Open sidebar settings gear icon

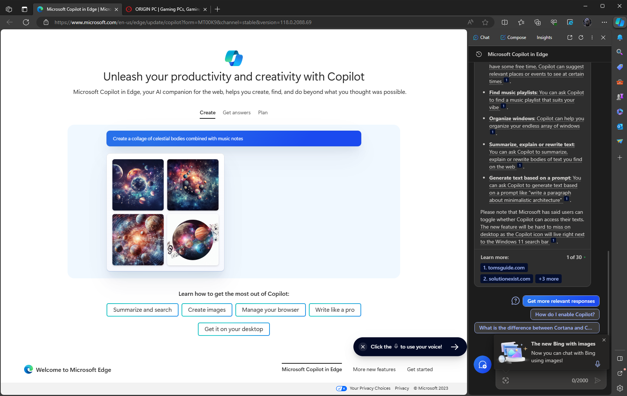tap(620, 388)
